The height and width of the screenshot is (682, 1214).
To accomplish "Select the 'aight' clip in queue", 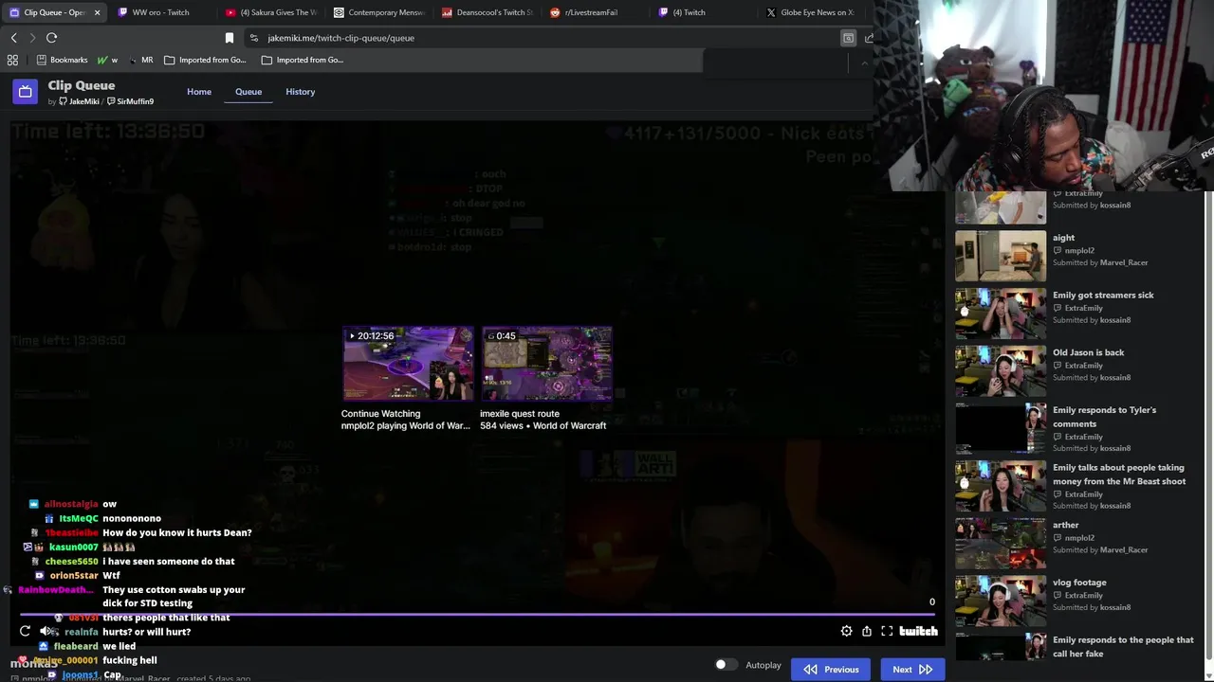I will coord(1077,256).
